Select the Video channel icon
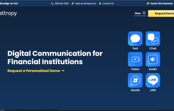 click(135, 59)
